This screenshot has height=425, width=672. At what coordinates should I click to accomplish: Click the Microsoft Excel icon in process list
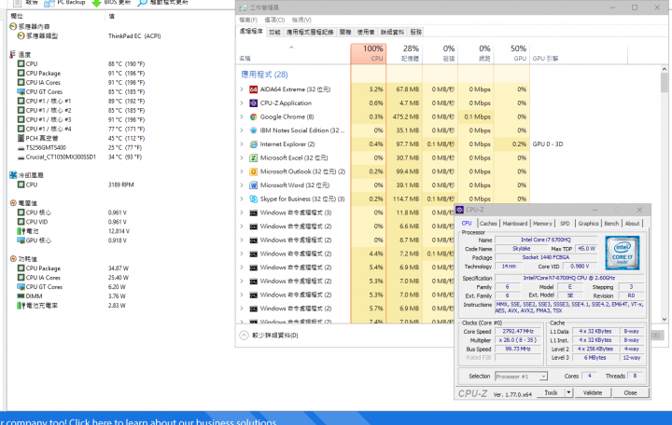click(x=253, y=158)
